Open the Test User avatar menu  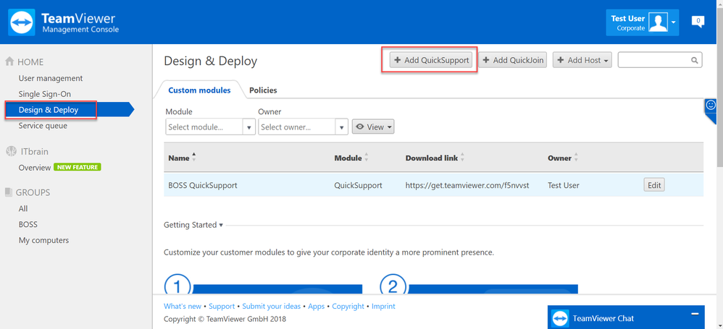(658, 22)
